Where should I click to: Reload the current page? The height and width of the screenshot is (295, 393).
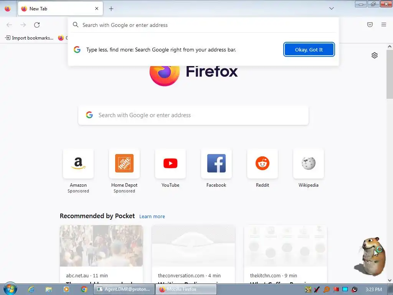click(37, 25)
